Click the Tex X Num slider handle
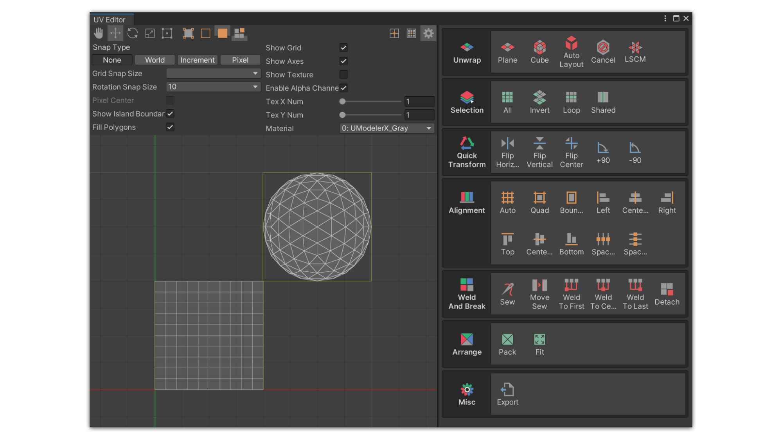The width and height of the screenshot is (782, 440). 342,102
